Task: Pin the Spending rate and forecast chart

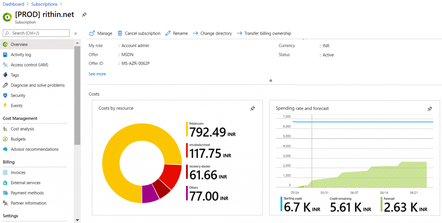Action: point(429,109)
